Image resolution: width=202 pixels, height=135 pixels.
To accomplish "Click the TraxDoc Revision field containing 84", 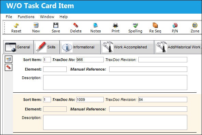I will pos(163,100).
